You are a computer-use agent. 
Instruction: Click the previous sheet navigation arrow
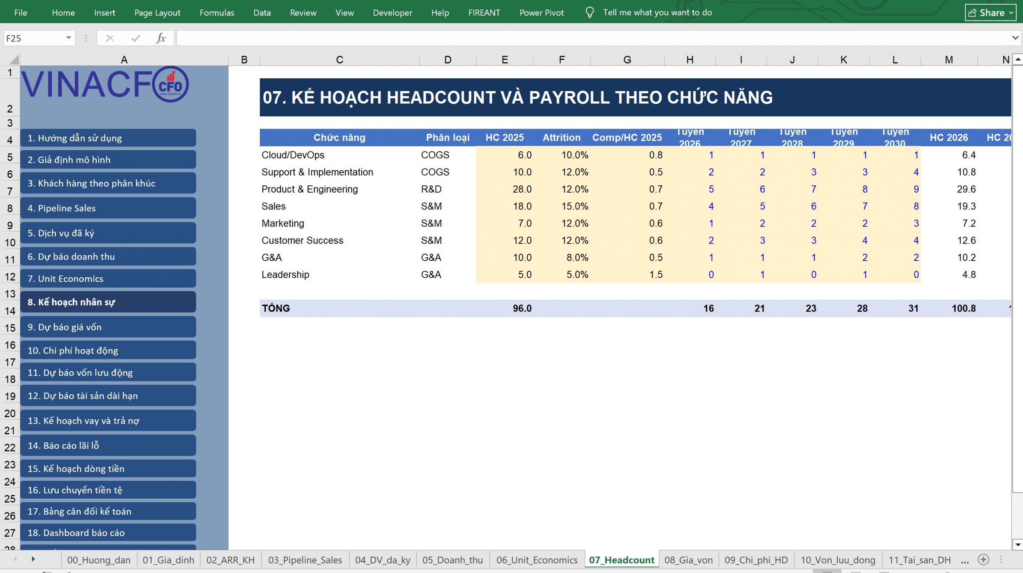15,559
